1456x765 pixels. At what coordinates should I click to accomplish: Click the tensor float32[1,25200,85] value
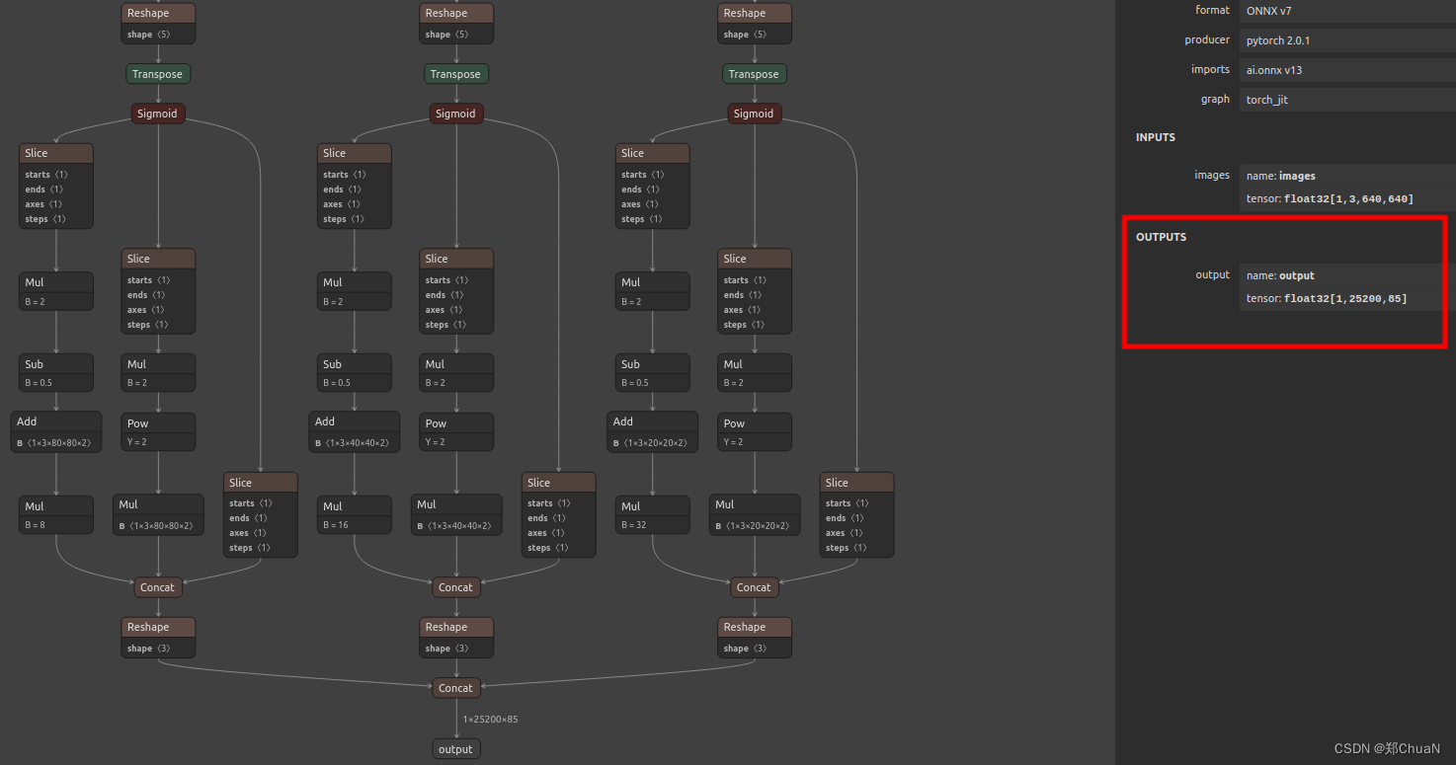(x=1347, y=298)
